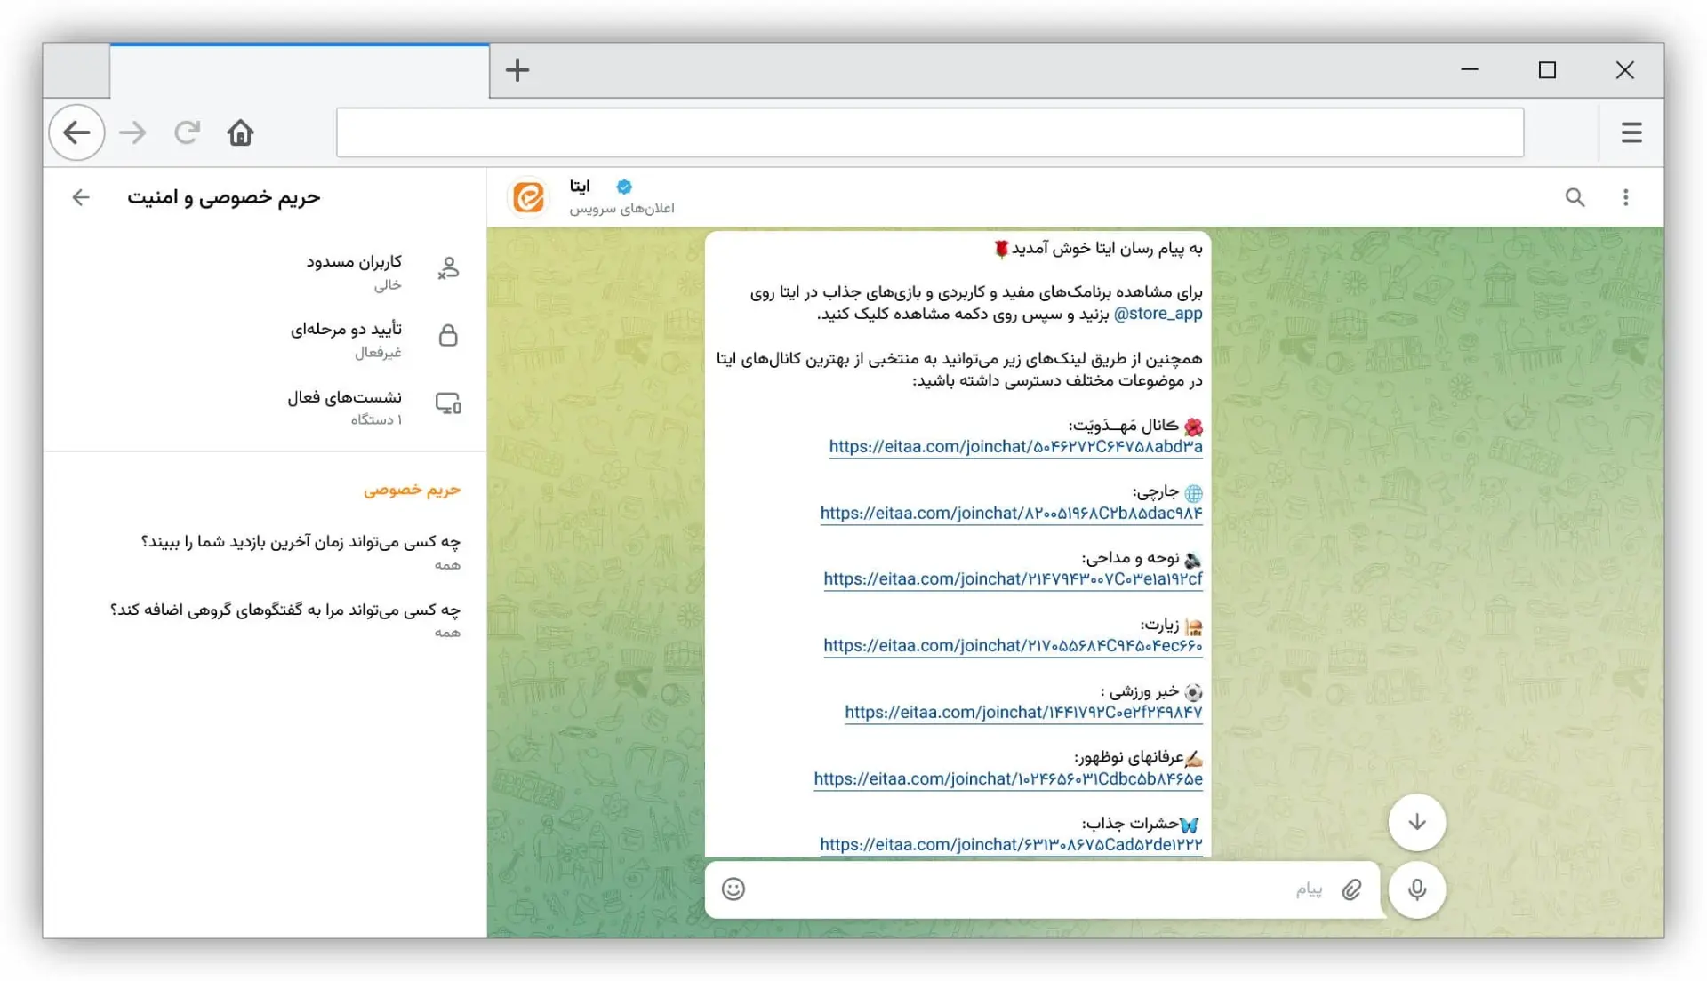1707x981 pixels.
Task: Click تأیید دو مرحله‌ای text row
Action: pyautogui.click(x=346, y=330)
